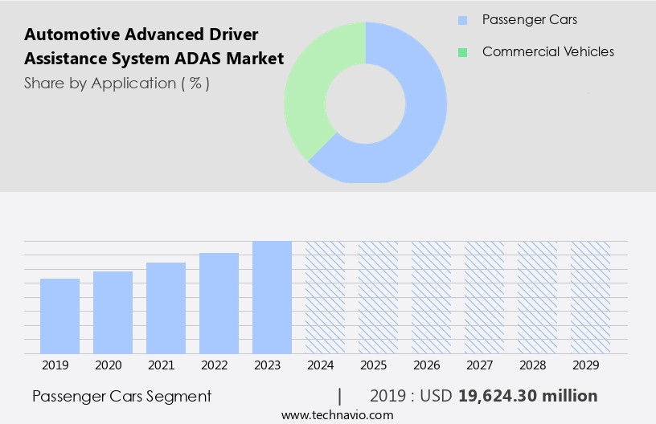Open the www.technavio.com link

click(337, 414)
